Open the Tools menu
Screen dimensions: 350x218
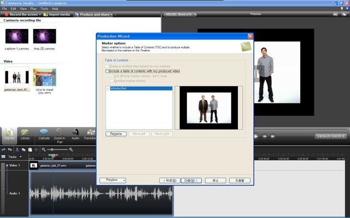(x=44, y=9)
